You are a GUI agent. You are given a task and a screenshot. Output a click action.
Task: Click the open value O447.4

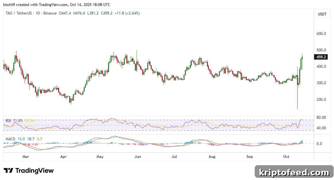(65, 13)
